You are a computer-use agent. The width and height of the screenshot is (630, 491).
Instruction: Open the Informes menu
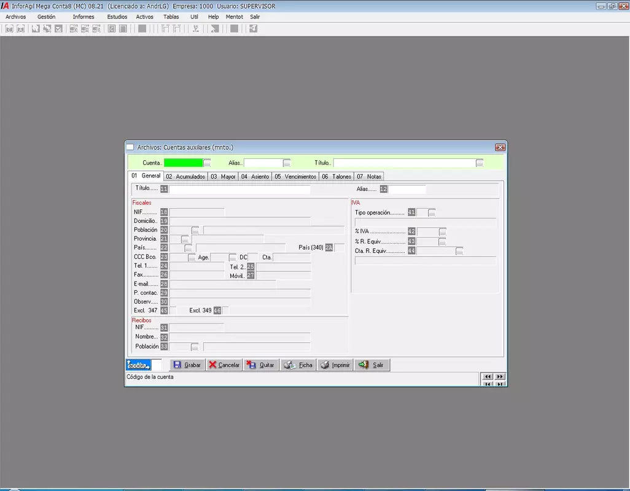click(84, 17)
